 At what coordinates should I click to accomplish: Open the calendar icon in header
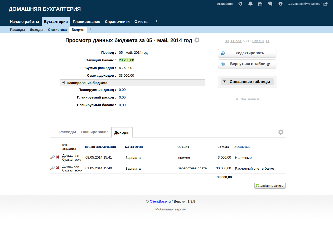point(260,4)
